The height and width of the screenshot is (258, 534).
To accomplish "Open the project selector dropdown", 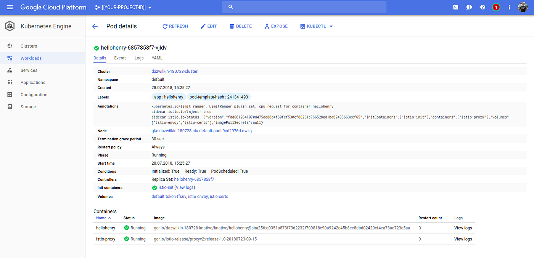I will point(124,8).
